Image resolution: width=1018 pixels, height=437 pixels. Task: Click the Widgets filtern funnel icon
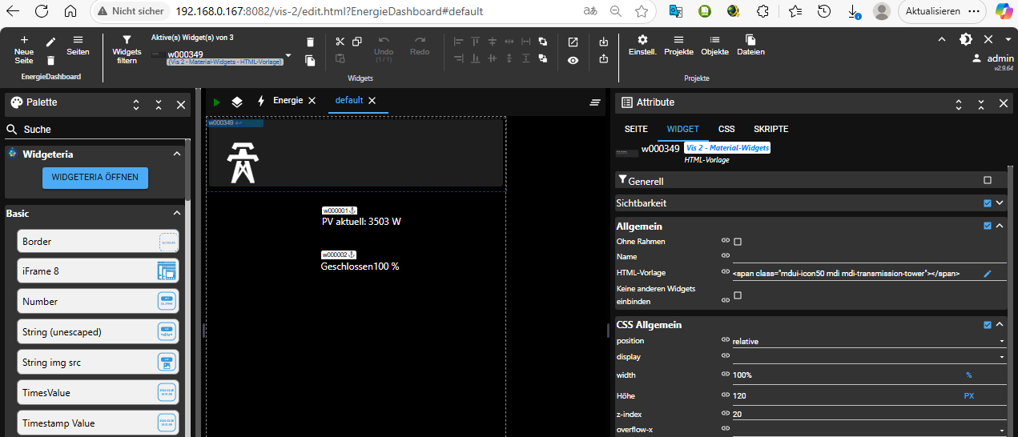(x=127, y=40)
